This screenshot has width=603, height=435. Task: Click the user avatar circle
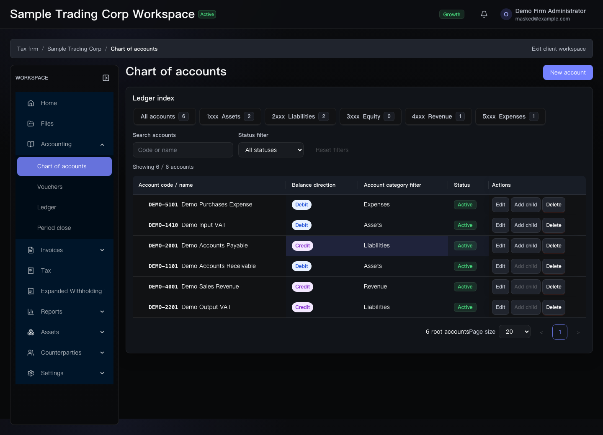click(506, 14)
